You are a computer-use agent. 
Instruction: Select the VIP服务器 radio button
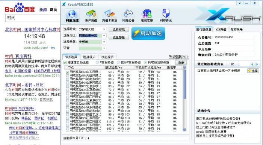pyautogui.click(x=97, y=62)
